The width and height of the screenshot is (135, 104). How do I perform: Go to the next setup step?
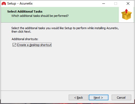click(98, 98)
